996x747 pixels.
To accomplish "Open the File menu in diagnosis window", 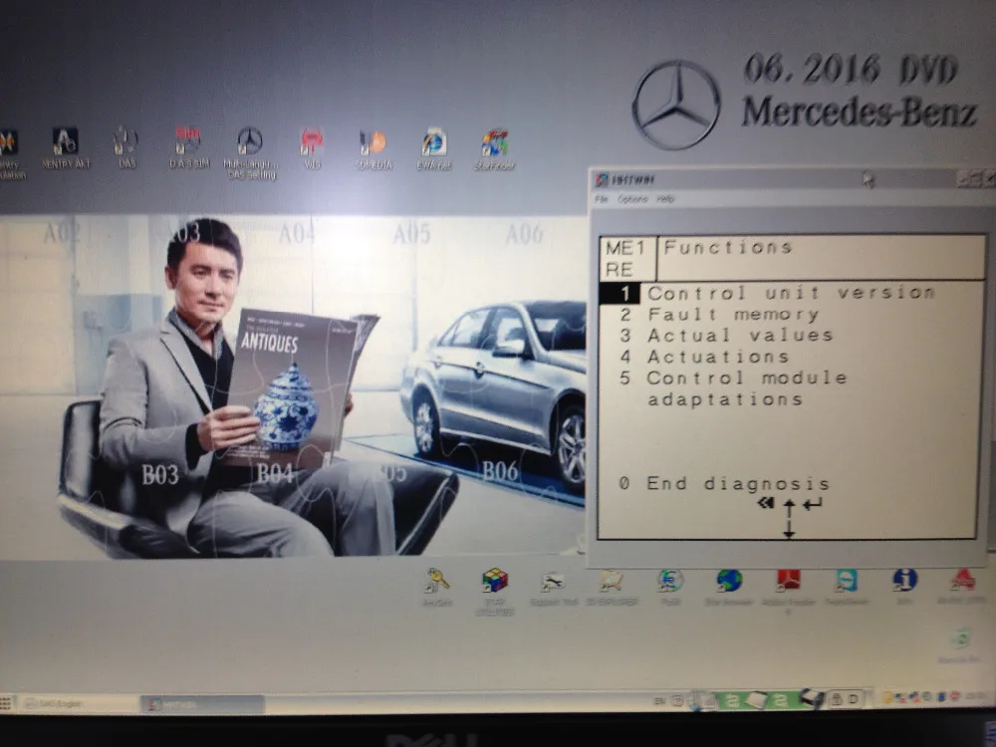I will point(602,199).
